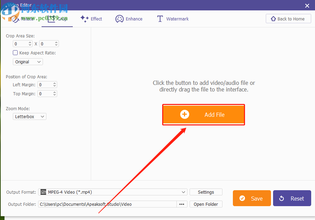Increase crop area height with up arrow
The height and width of the screenshot is (220, 315).
56,42
